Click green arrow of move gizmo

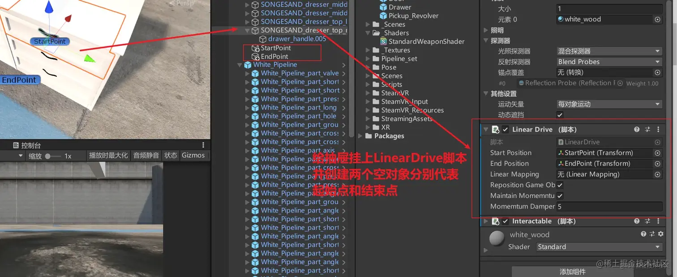tap(90, 59)
